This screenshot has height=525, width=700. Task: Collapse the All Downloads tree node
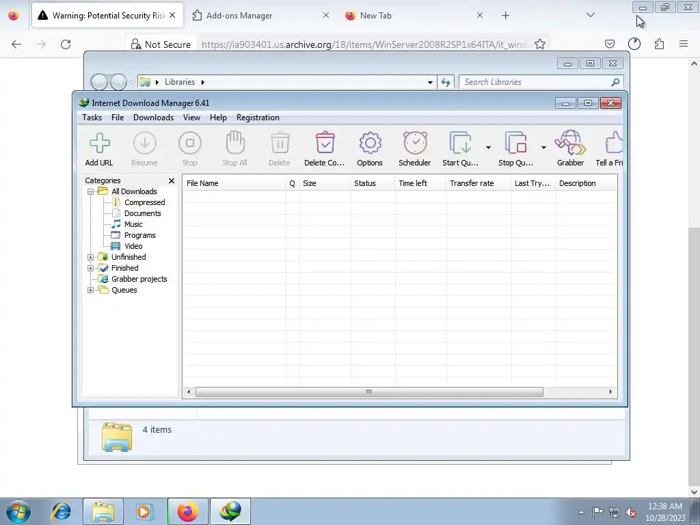coord(91,191)
